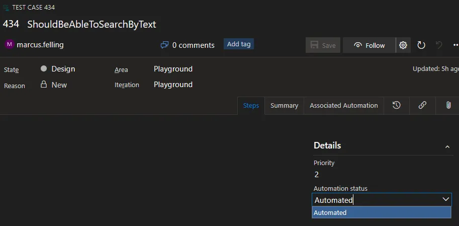The height and width of the screenshot is (226, 459).
Task: Click the comments discussion icon
Action: coord(164,45)
